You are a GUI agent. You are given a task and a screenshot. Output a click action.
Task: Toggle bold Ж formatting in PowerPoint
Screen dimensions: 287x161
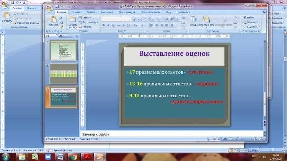tap(103, 26)
